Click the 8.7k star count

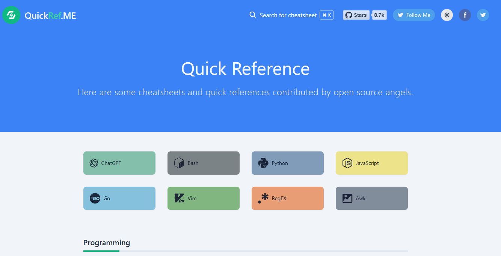(379, 15)
